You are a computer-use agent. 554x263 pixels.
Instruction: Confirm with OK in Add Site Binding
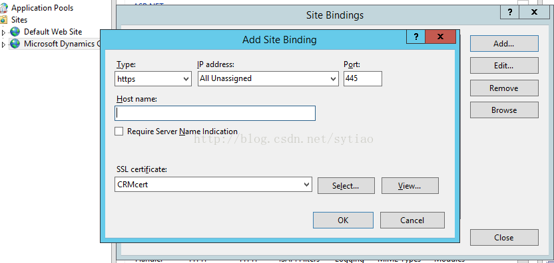pyautogui.click(x=343, y=220)
